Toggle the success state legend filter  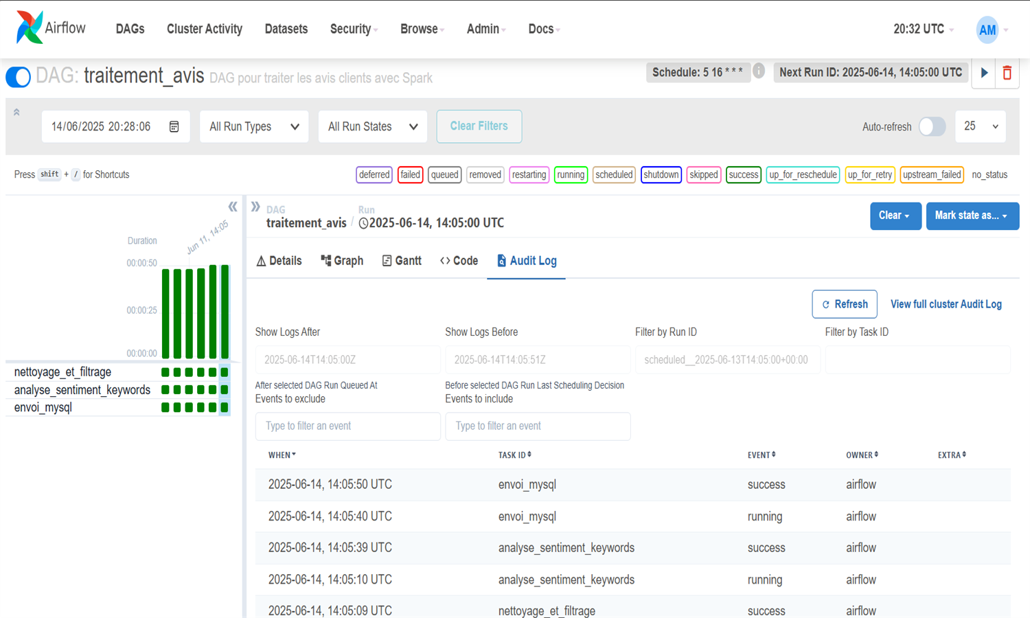coord(743,174)
